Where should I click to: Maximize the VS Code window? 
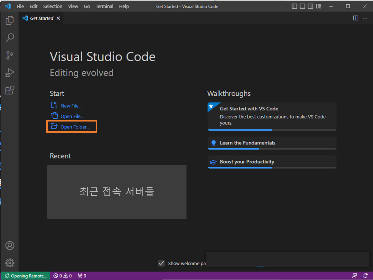click(348, 6)
